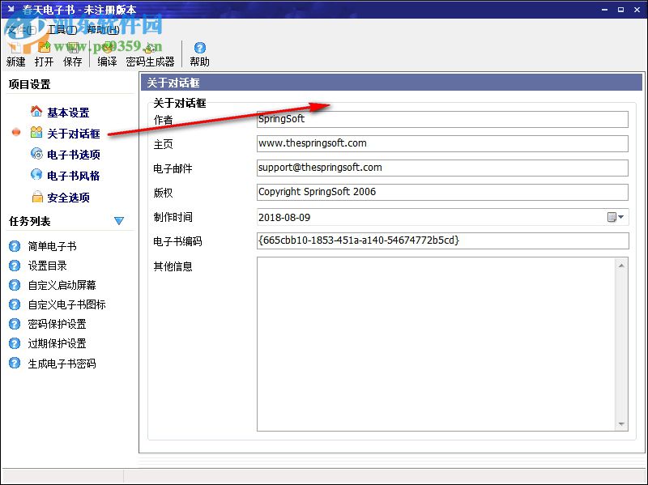
Task: Select 关于对话框 in project settings
Action: [74, 134]
